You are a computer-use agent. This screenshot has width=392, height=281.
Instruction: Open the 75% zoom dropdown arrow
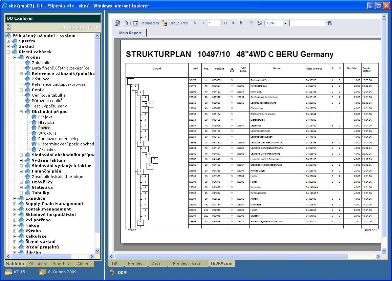click(x=285, y=23)
